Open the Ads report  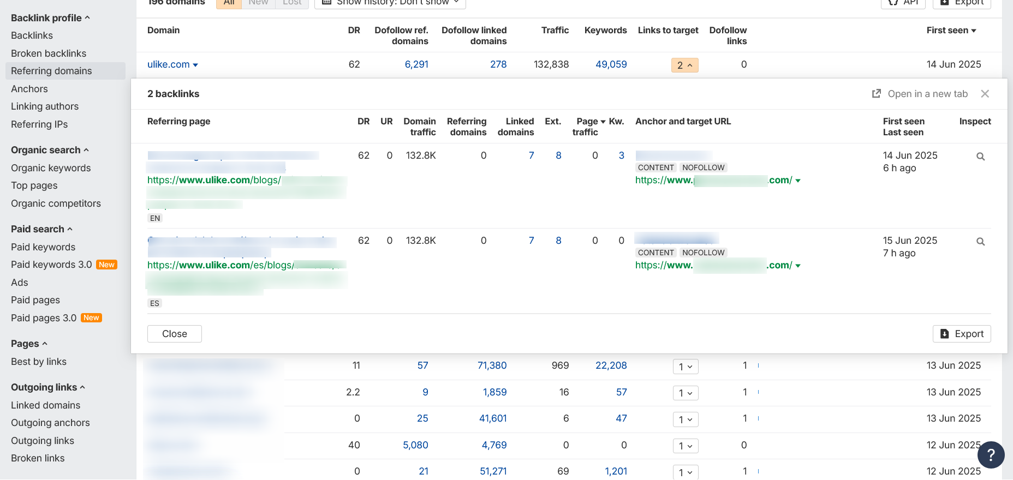pos(20,283)
